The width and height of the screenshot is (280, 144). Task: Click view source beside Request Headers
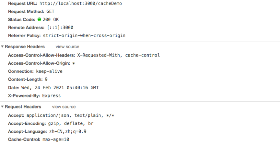[x=64, y=107]
